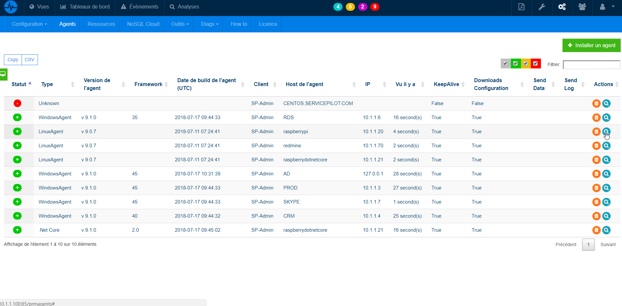622x306 pixels.
Task: Open the users management icon
Action: tap(582, 7)
